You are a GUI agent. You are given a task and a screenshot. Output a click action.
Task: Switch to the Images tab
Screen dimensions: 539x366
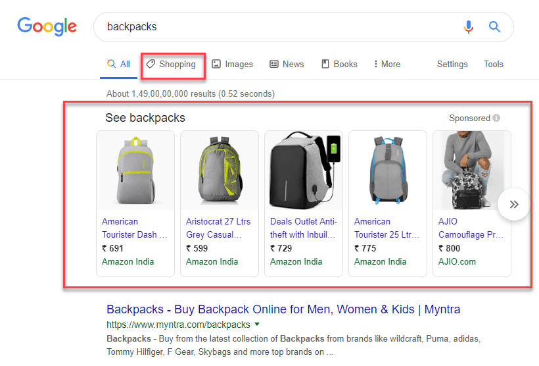[x=233, y=65]
